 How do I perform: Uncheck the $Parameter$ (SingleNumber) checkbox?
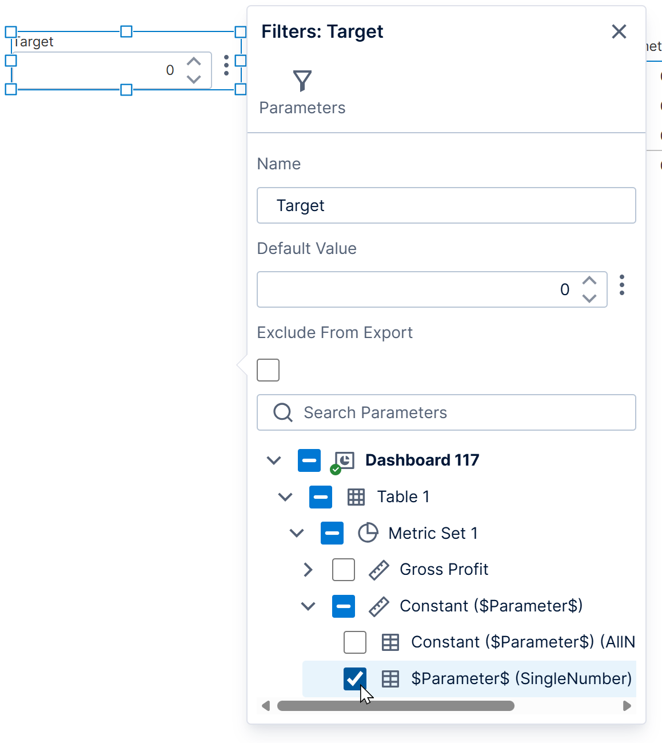pyautogui.click(x=355, y=679)
